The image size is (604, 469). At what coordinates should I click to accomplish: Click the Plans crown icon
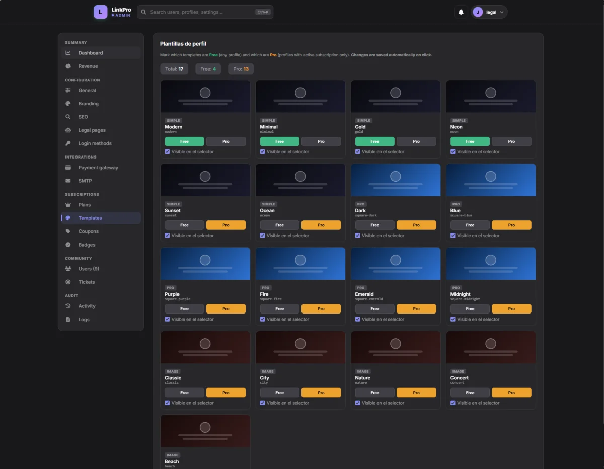[x=68, y=205]
